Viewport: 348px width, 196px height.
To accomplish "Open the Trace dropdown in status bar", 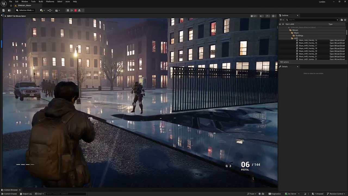I will [x=252, y=194].
